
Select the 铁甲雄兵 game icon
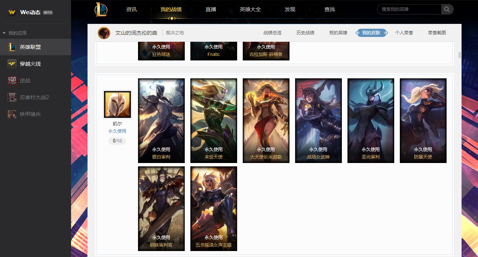(x=12, y=114)
